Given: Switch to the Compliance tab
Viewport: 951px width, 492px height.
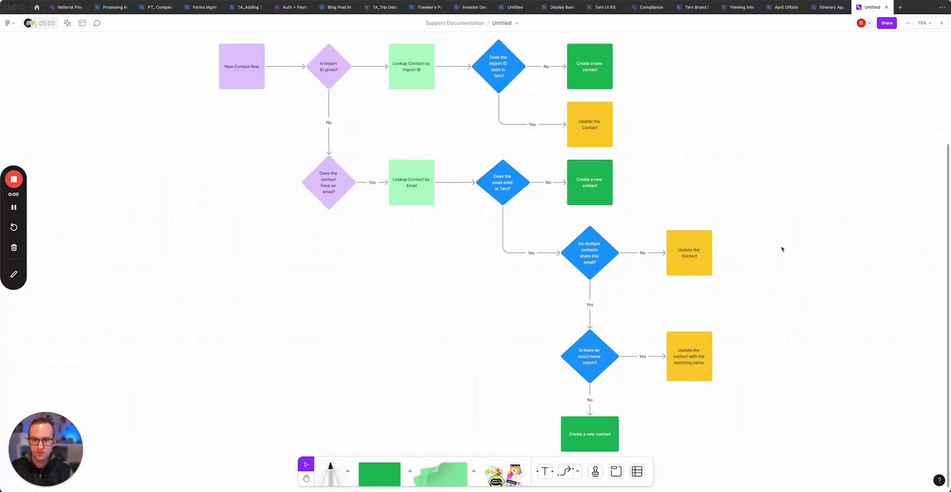Looking at the screenshot, I should tap(648, 7).
